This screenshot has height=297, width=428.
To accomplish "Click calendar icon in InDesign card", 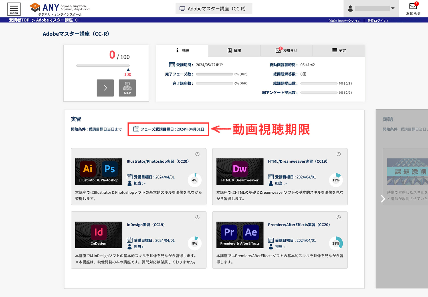I will coord(130,240).
